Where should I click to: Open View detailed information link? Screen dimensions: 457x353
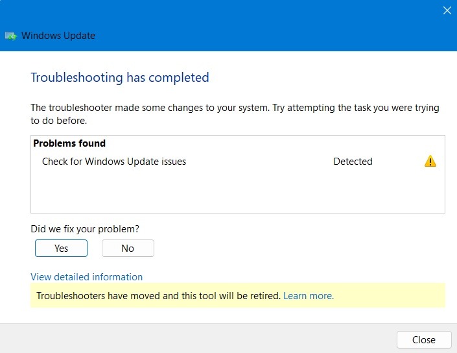(87, 277)
